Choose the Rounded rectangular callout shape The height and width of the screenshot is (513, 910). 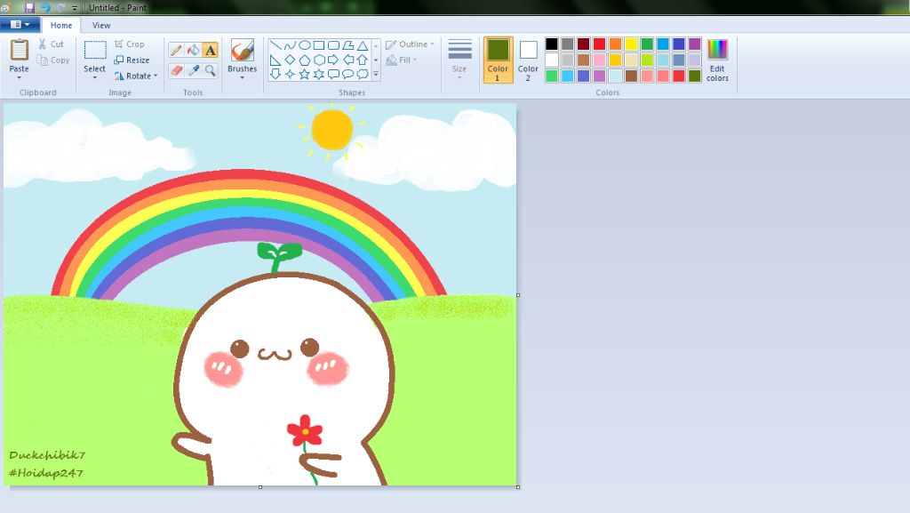tap(334, 74)
